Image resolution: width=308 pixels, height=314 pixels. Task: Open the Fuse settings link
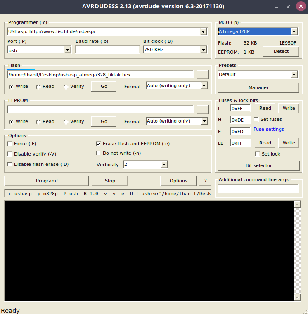click(268, 129)
